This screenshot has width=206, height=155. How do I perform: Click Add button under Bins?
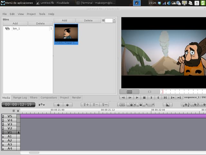pos(15,24)
